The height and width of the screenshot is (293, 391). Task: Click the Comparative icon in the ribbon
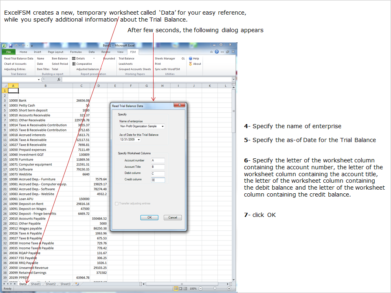(74, 64)
